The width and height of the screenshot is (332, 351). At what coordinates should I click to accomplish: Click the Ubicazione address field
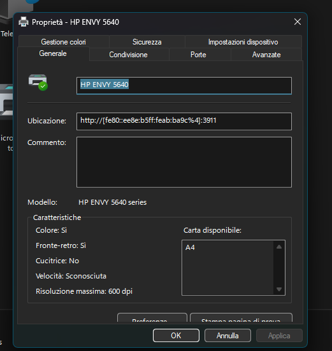(184, 121)
